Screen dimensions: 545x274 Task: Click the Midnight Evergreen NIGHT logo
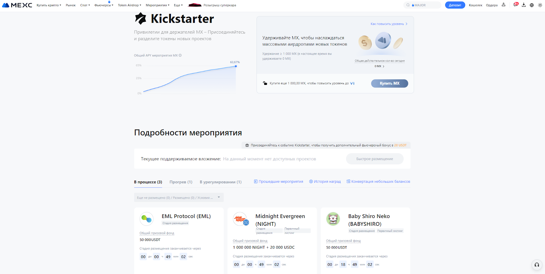[x=241, y=219]
